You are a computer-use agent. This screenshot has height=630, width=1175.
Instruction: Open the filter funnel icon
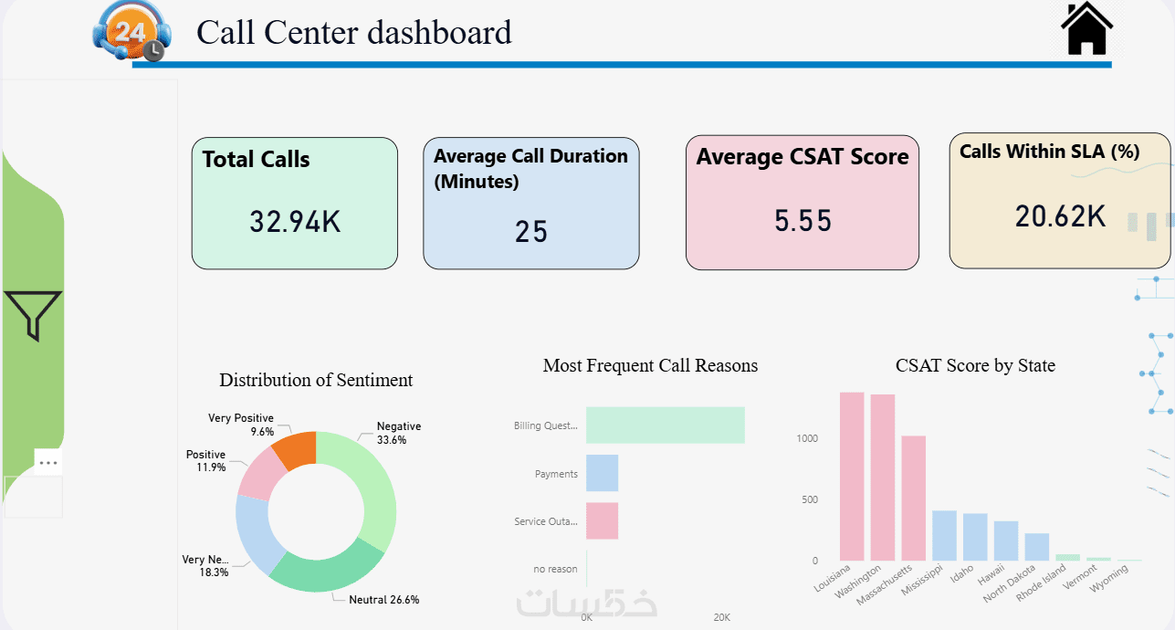click(34, 315)
